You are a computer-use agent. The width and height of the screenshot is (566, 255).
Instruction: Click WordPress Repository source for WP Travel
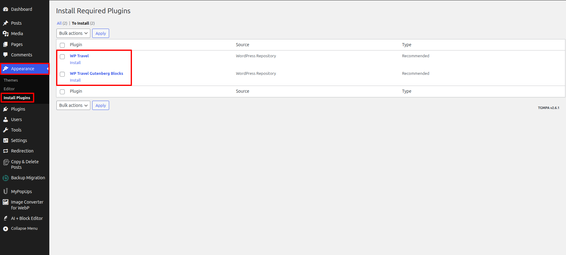pos(256,56)
